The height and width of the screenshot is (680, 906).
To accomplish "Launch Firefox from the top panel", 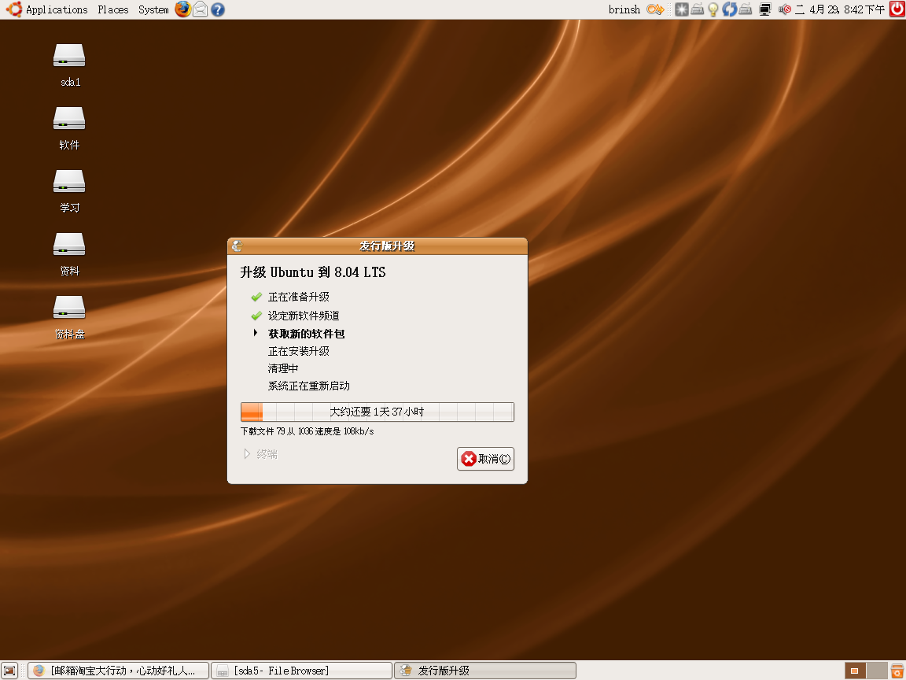I will pyautogui.click(x=183, y=9).
